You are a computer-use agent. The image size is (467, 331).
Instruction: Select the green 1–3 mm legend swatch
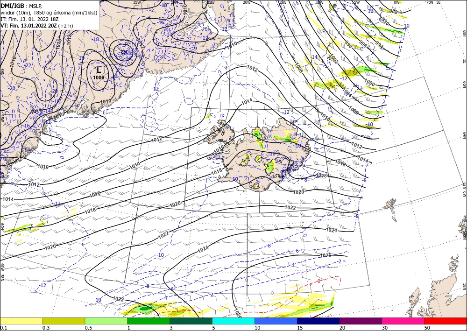coord(149,321)
